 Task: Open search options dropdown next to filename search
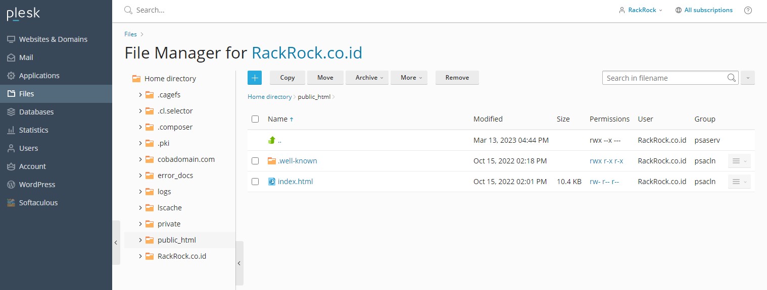click(x=748, y=78)
